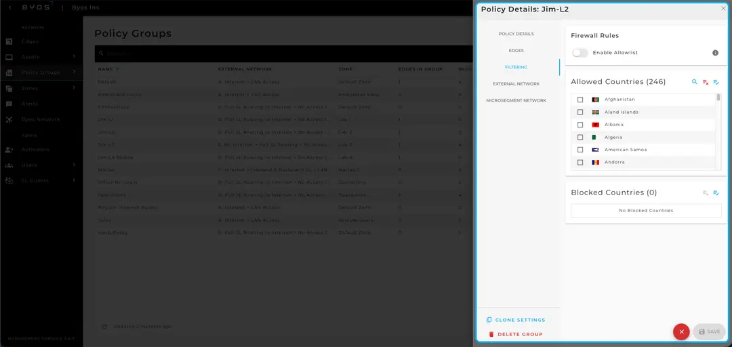Select the Filtering tab

(x=516, y=67)
